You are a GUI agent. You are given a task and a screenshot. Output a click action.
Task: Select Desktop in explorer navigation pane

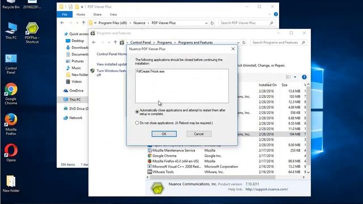(x=78, y=41)
